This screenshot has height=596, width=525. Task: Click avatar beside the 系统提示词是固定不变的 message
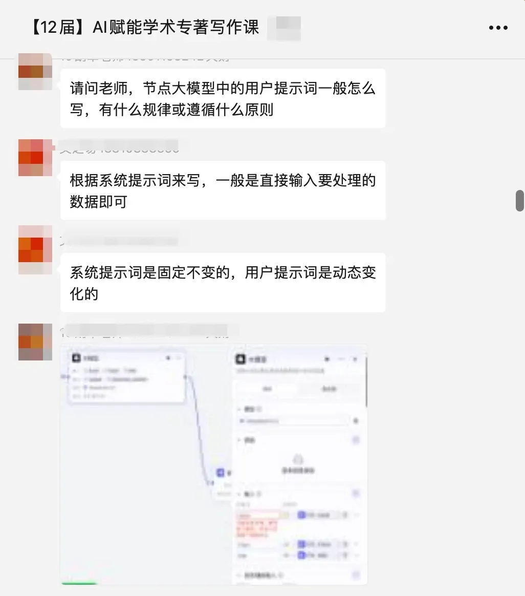pyautogui.click(x=35, y=250)
